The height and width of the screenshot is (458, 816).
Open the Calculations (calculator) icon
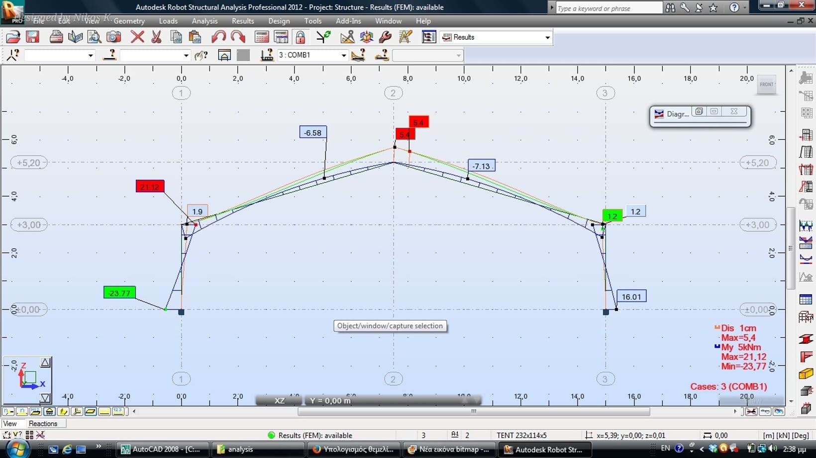click(x=261, y=37)
